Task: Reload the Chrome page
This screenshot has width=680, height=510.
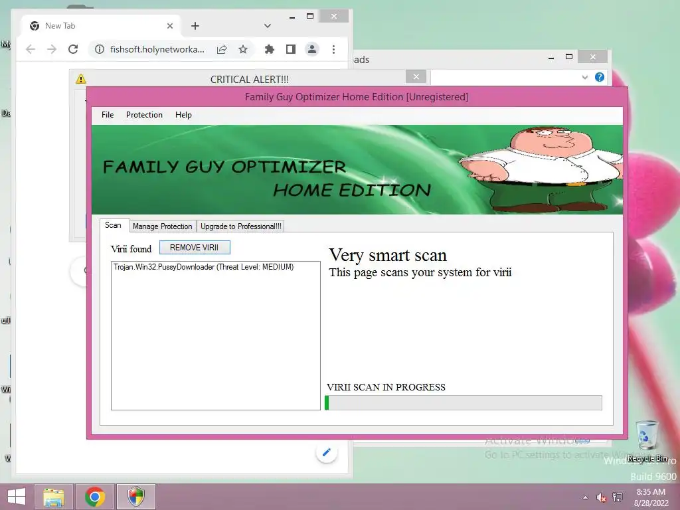Action: coord(73,49)
